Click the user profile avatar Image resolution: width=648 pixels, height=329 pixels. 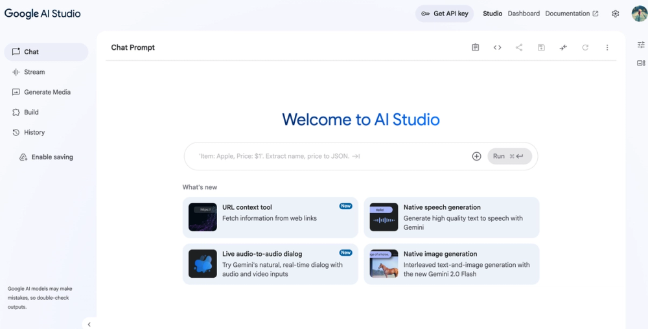(x=640, y=14)
